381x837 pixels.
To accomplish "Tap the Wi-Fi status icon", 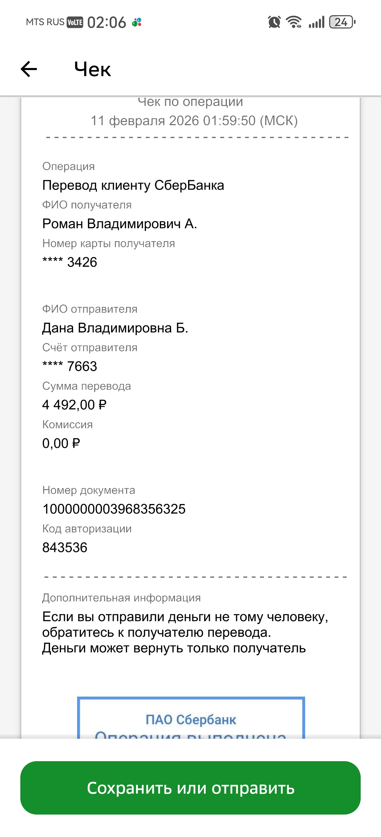I will click(x=294, y=22).
